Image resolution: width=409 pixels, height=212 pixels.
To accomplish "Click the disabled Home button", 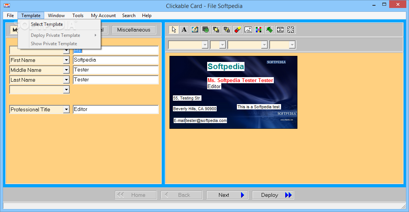I will [x=136, y=195].
